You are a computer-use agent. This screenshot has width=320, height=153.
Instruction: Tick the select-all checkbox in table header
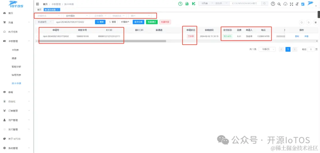click(x=37, y=30)
